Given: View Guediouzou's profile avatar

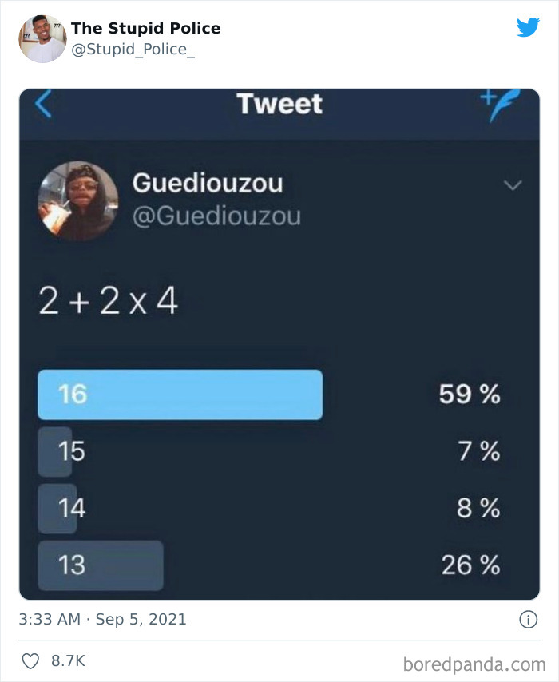Looking at the screenshot, I should click(x=77, y=201).
